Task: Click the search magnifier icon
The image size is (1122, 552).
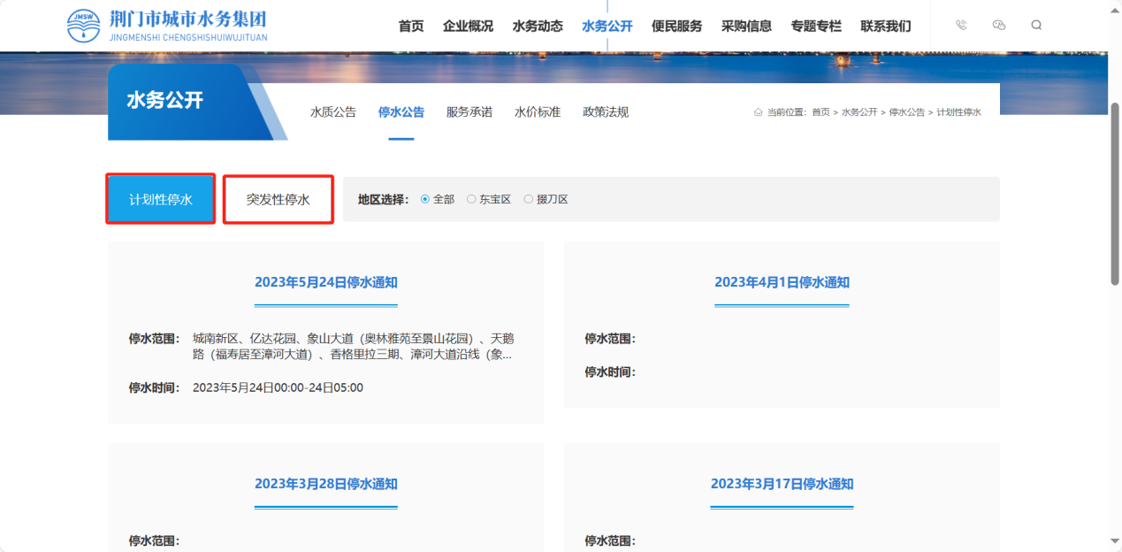Action: [x=1036, y=26]
